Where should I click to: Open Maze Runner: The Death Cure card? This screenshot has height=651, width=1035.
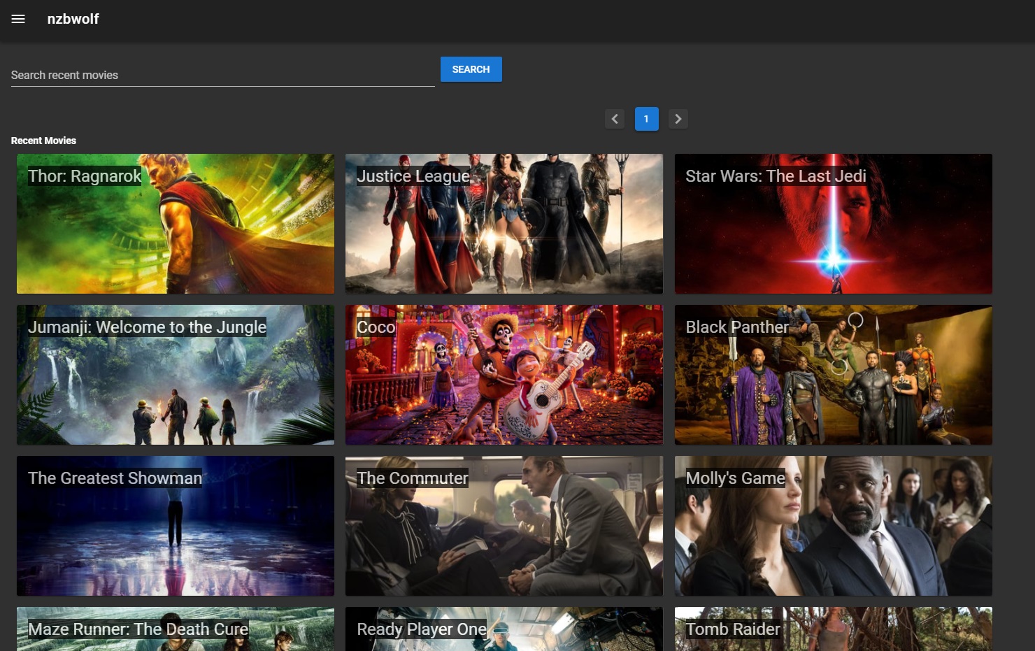click(x=176, y=629)
